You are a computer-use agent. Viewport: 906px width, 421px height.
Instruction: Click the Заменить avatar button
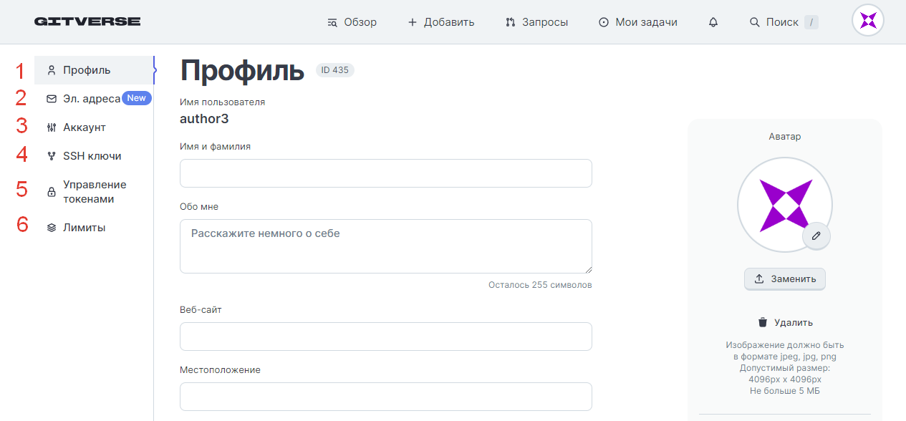(785, 279)
